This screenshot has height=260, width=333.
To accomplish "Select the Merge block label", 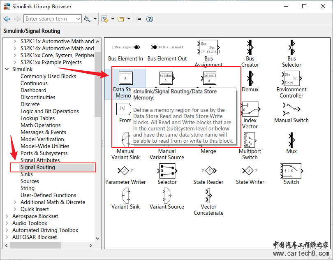I will (x=208, y=151).
